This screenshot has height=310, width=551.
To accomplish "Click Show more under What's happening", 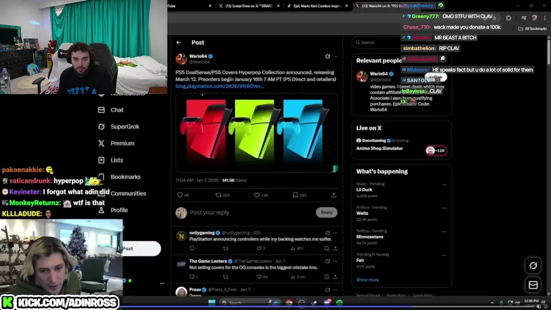I will 367,280.
